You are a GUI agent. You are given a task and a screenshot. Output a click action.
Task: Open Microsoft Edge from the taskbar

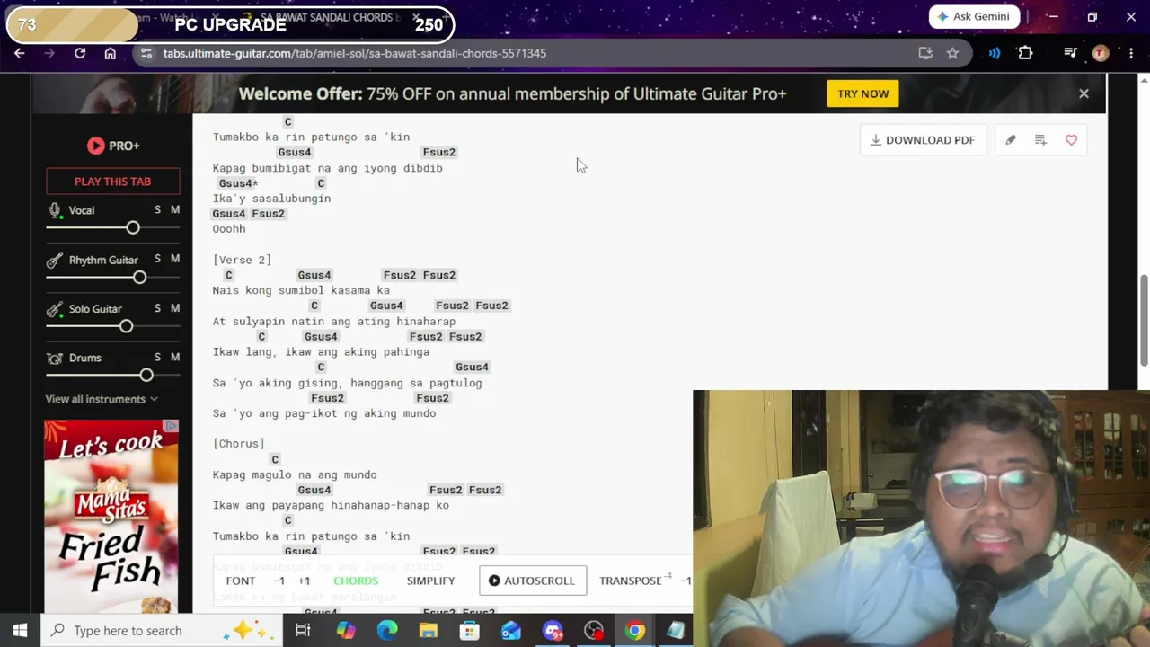click(387, 631)
